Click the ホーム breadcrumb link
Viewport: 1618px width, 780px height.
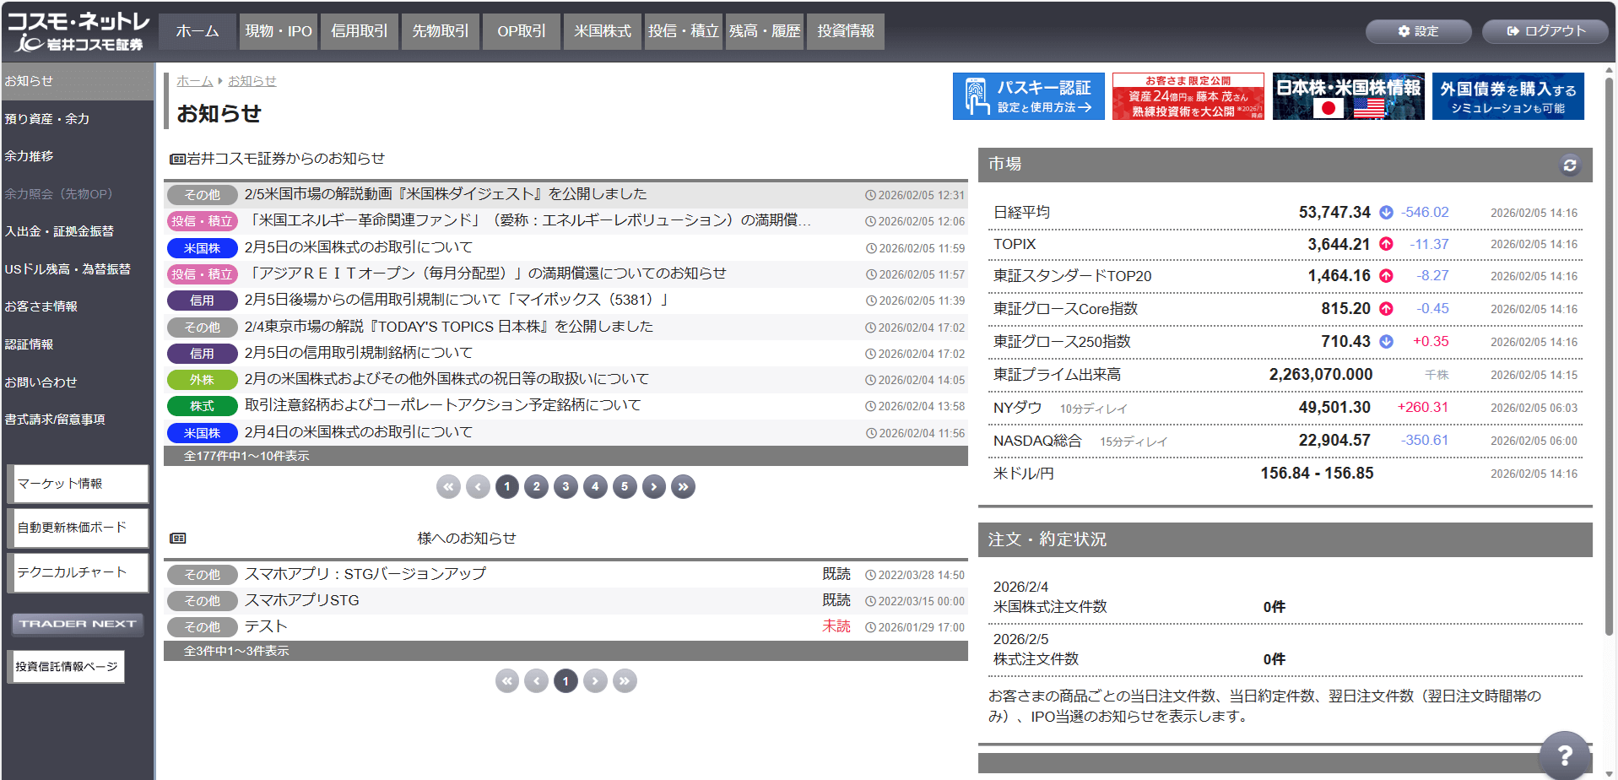coord(194,81)
